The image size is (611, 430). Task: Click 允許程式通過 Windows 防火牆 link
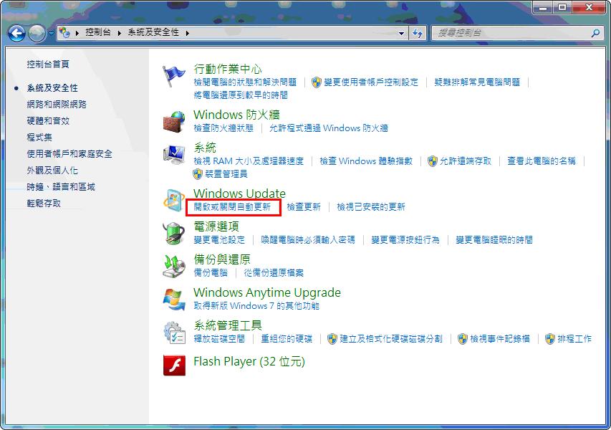coord(329,128)
